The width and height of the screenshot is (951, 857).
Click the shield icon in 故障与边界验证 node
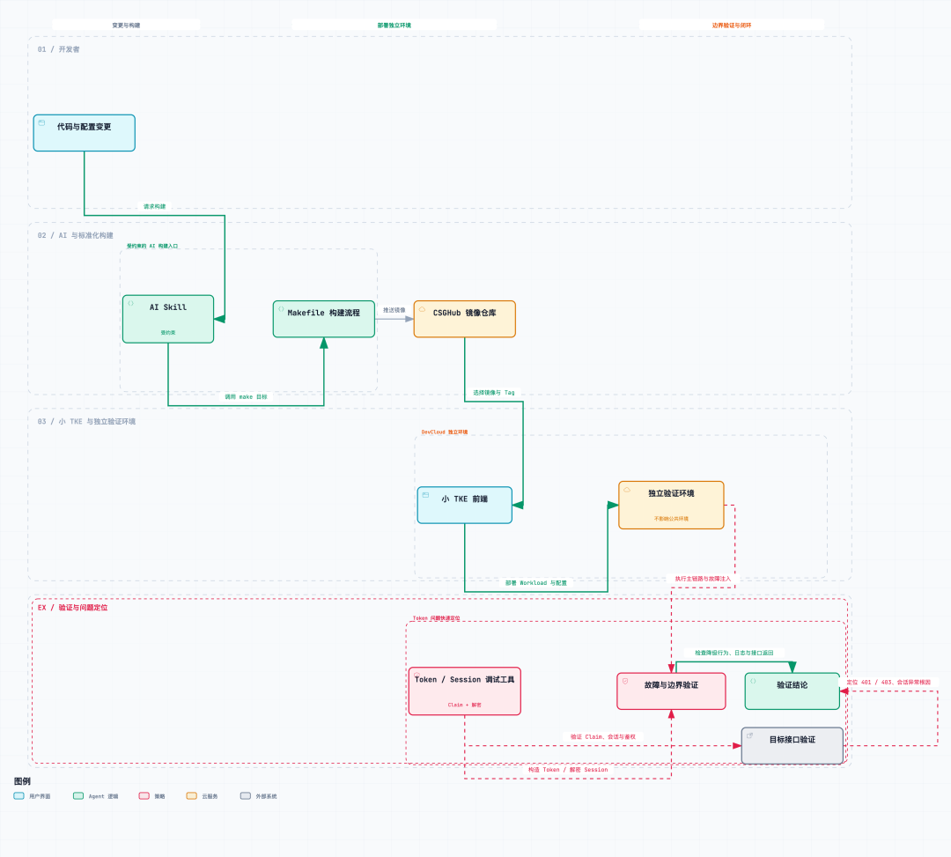tap(625, 681)
